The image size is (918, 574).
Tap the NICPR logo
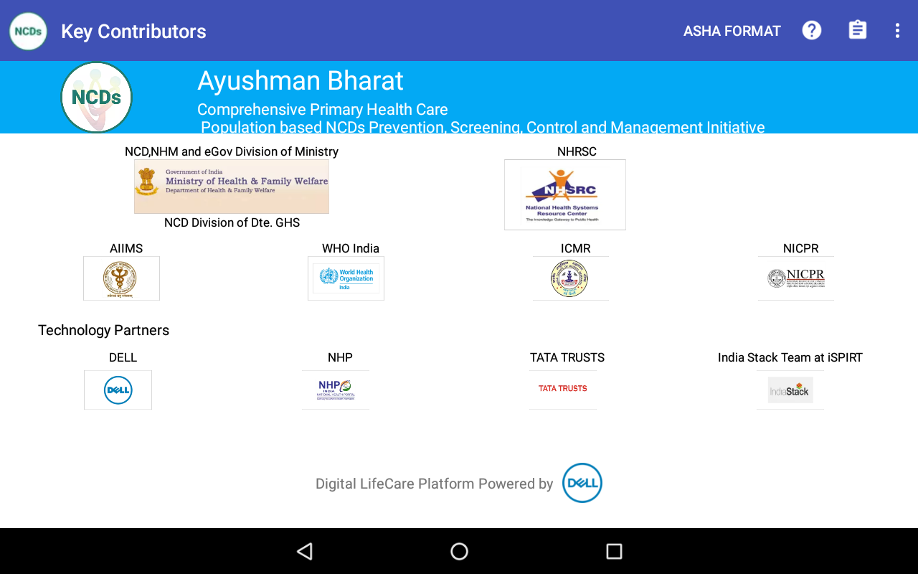(795, 278)
